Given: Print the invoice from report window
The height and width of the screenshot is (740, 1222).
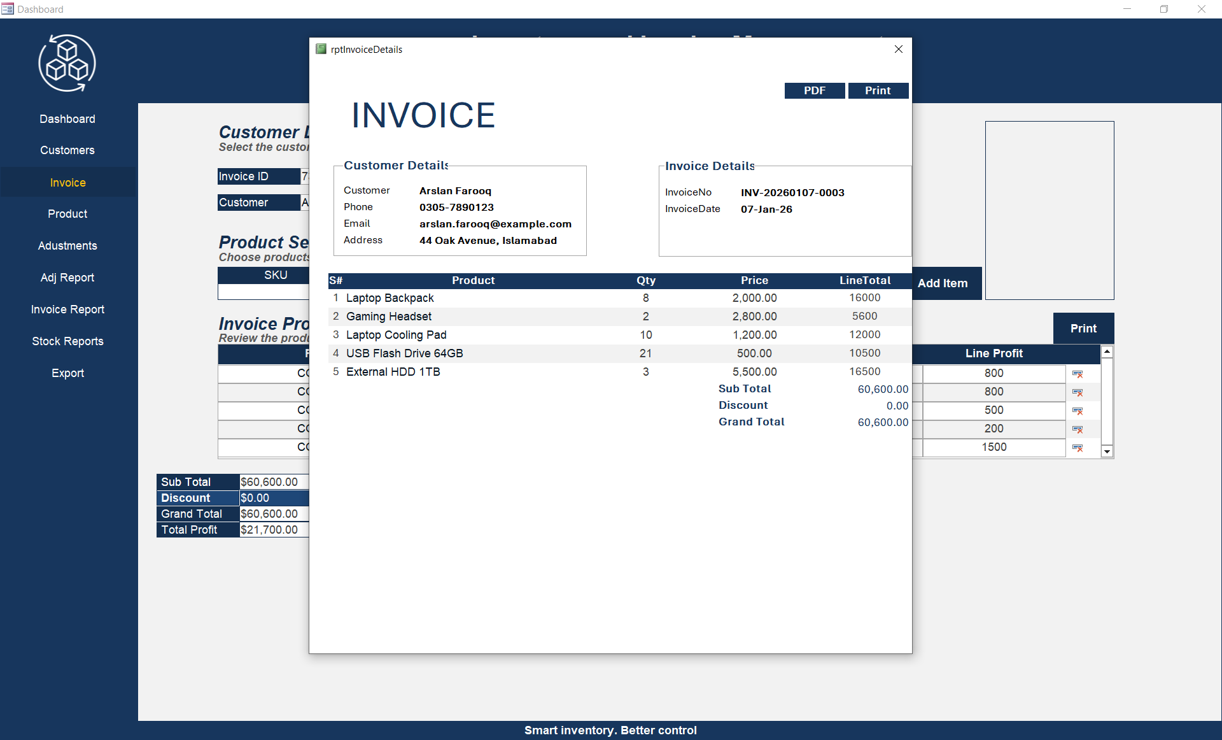Looking at the screenshot, I should click(x=878, y=90).
